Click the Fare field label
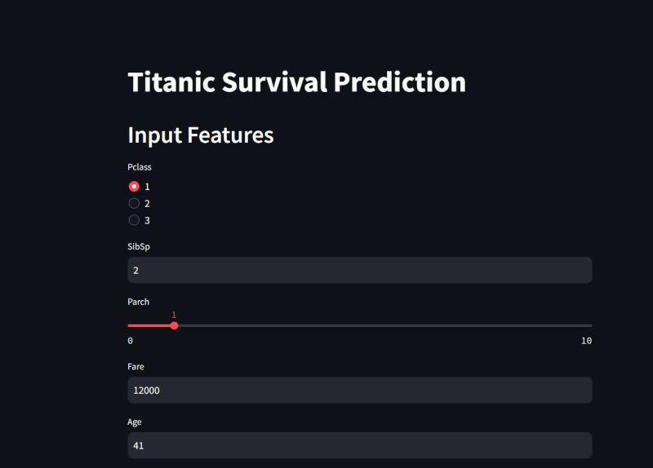The width and height of the screenshot is (653, 468). (135, 367)
